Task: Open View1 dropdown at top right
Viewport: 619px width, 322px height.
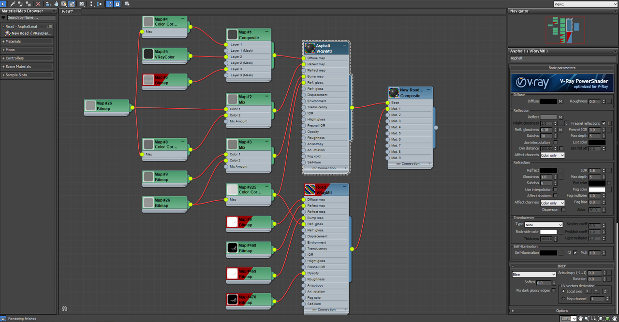Action: coord(585,4)
